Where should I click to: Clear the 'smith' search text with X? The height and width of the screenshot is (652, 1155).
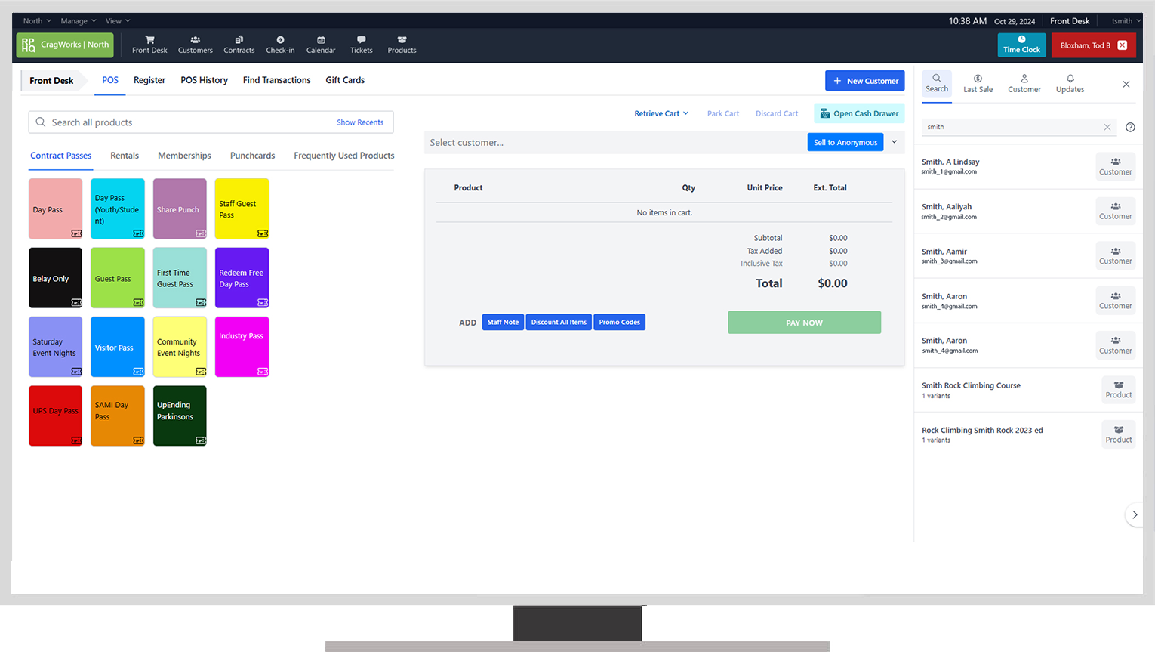point(1107,127)
